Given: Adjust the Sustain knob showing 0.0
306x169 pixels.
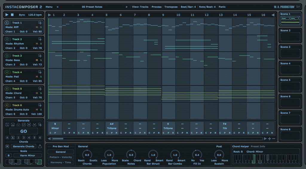Looking at the screenshot, I should 219,155.
